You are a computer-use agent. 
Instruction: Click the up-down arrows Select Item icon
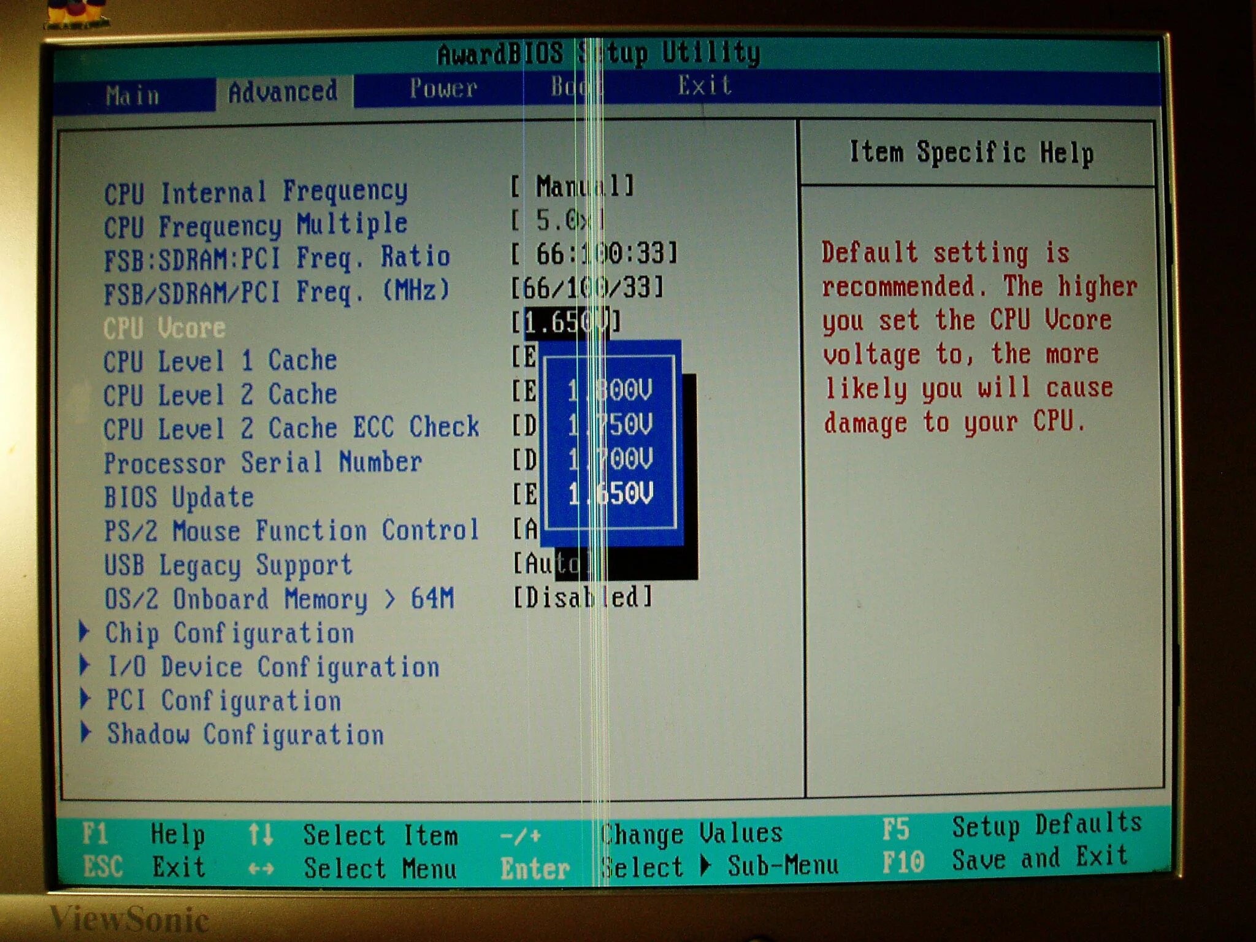[261, 835]
